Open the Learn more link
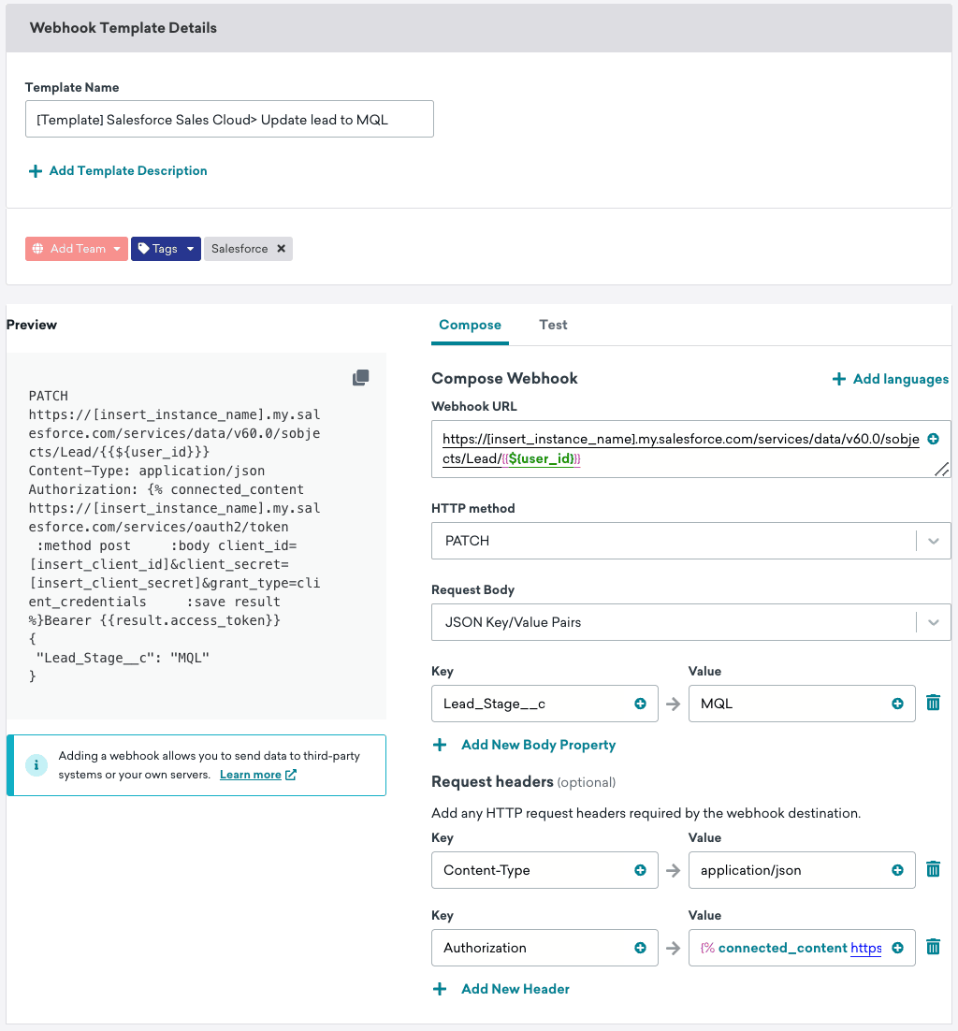The width and height of the screenshot is (958, 1031). [258, 775]
